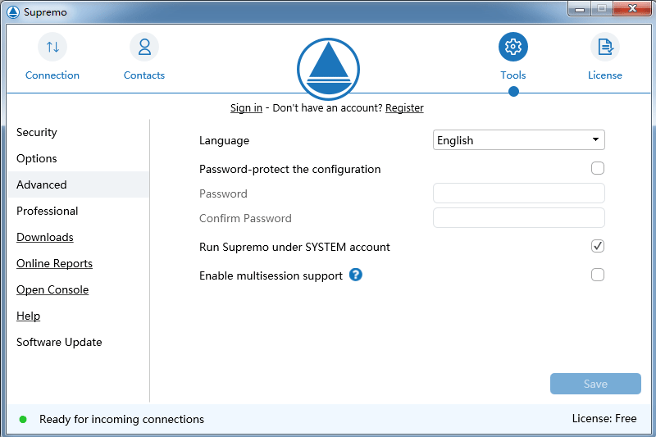Click the Contacts tab label
The height and width of the screenshot is (437, 656).
[144, 75]
